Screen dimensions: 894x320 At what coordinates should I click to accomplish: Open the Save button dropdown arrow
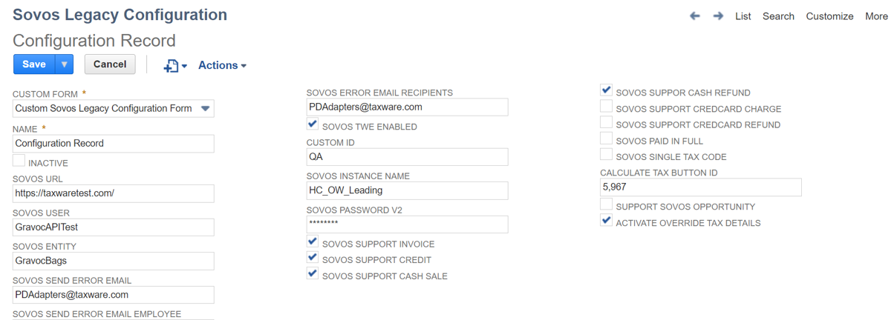(65, 64)
